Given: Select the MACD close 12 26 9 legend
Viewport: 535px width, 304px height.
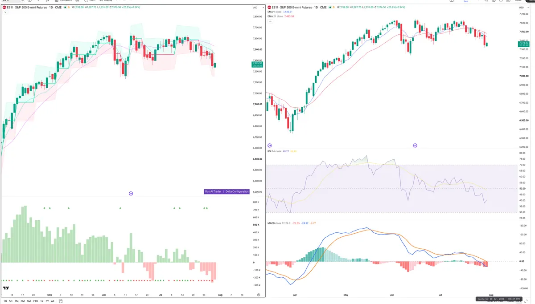Looking at the screenshot, I should click(x=278, y=223).
